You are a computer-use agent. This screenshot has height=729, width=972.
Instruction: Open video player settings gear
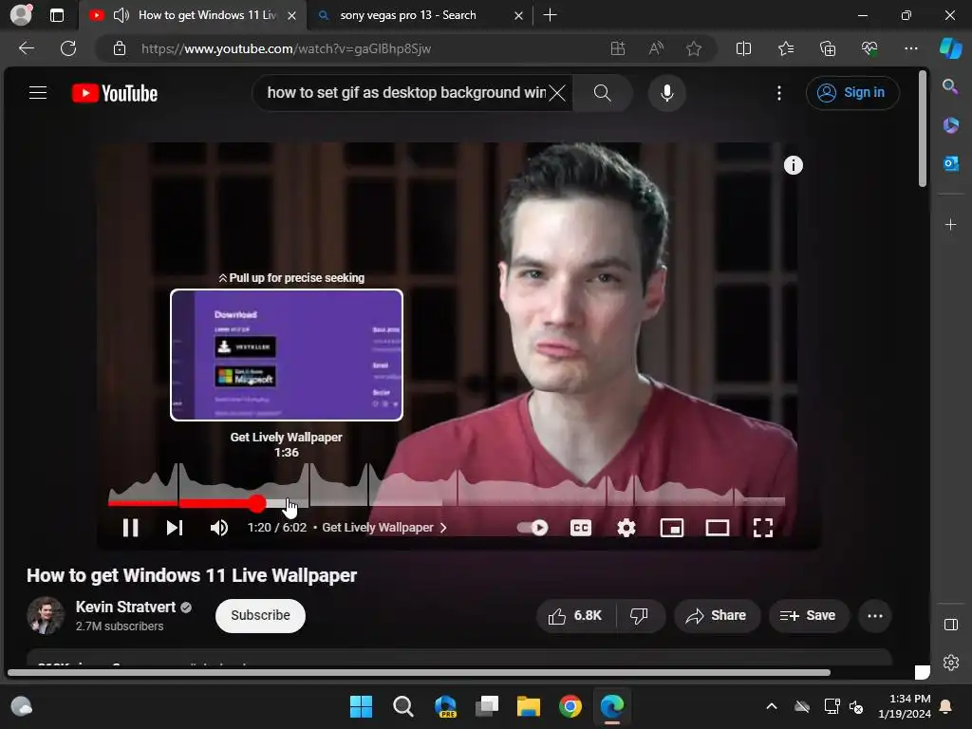point(626,528)
